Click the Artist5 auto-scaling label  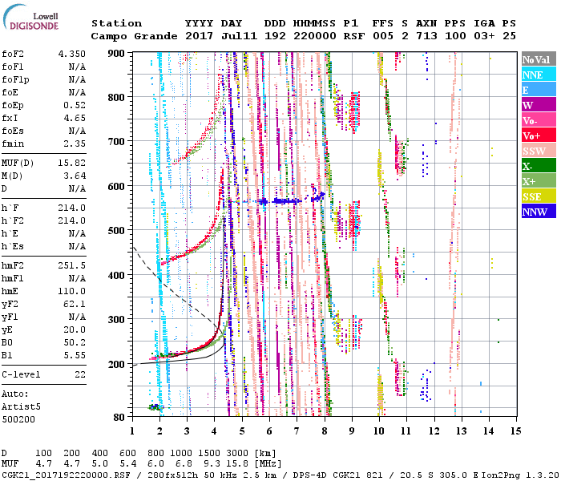[20, 407]
